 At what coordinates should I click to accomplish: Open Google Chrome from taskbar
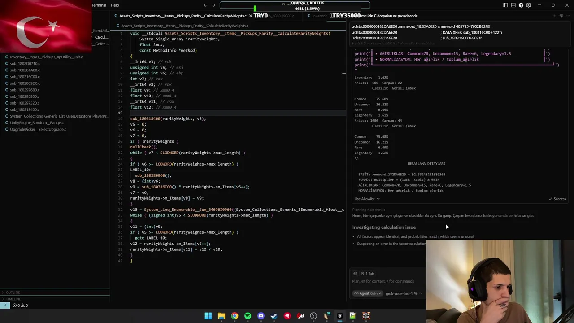coord(235,316)
